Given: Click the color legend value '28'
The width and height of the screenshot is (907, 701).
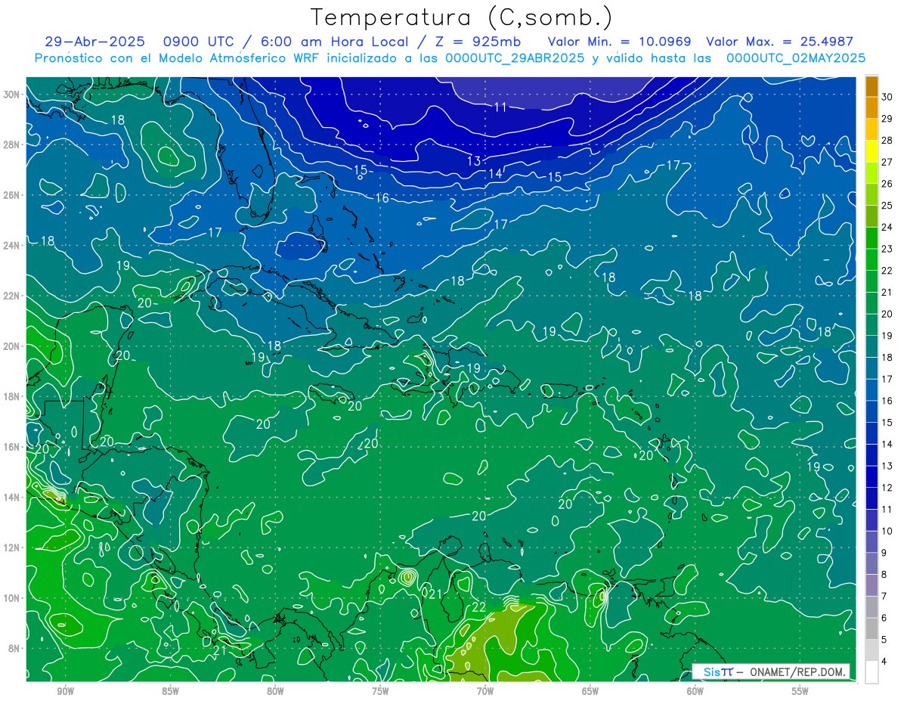Looking at the screenshot, I should pyautogui.click(x=887, y=140).
